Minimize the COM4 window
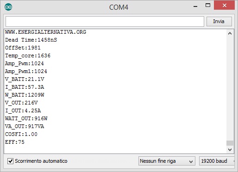238x172 pixels. (195, 6)
